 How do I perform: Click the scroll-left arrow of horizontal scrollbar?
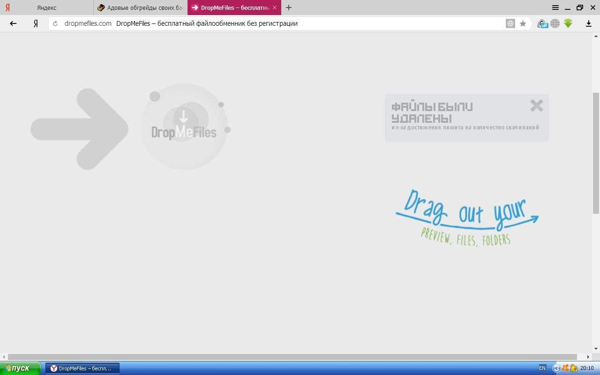(x=4, y=357)
